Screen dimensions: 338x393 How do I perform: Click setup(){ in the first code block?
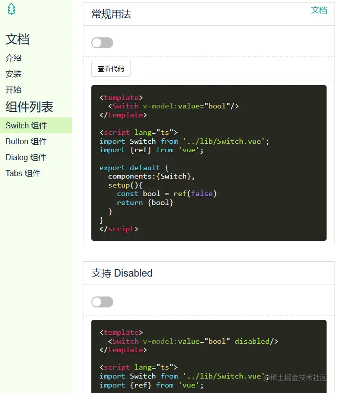[125, 185]
